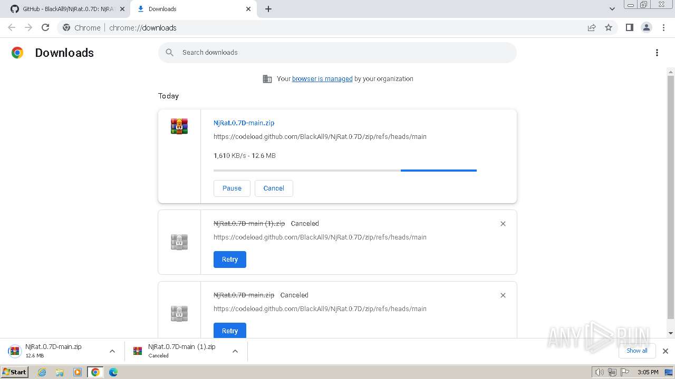Reload the Downloads page

[x=45, y=27]
